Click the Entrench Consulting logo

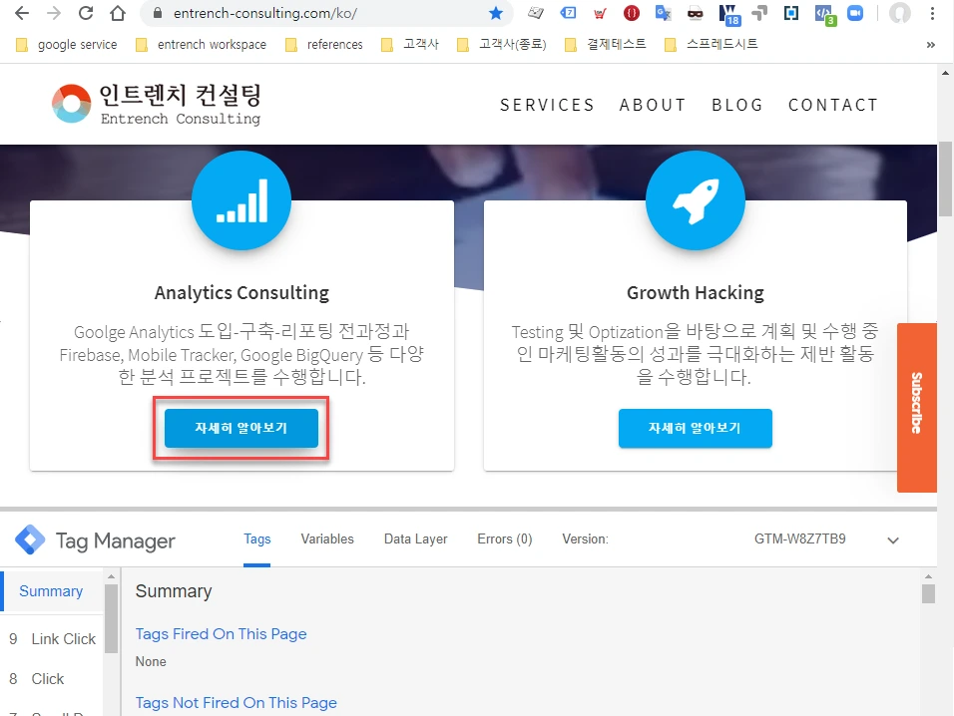coord(157,104)
